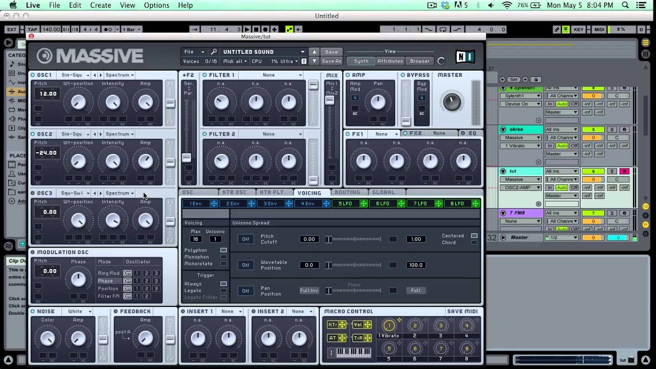The height and width of the screenshot is (369, 656).
Task: Click the 6LFO modulation crosshair handle
Action: tap(401, 203)
